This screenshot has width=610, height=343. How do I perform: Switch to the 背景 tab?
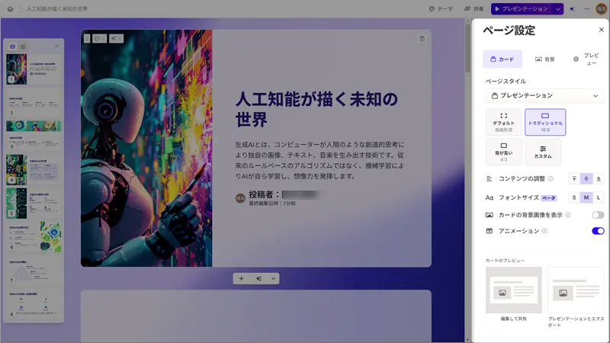pos(544,59)
